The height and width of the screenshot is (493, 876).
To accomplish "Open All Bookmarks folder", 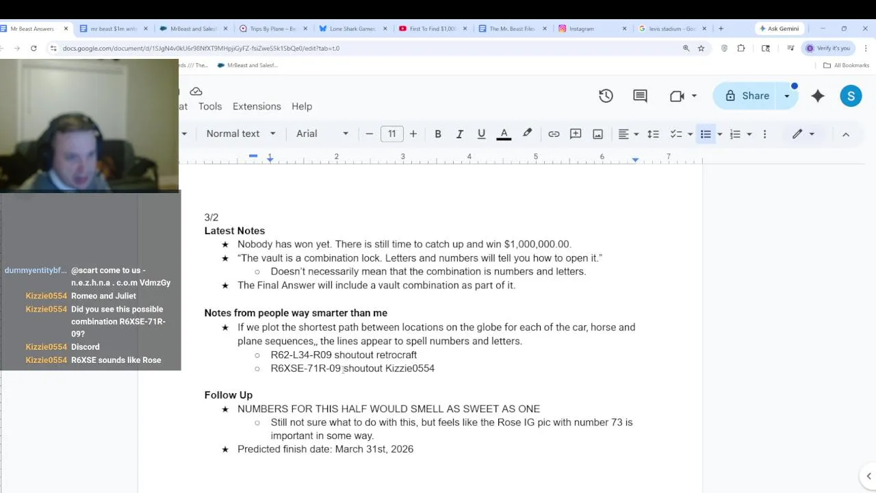I will click(847, 65).
